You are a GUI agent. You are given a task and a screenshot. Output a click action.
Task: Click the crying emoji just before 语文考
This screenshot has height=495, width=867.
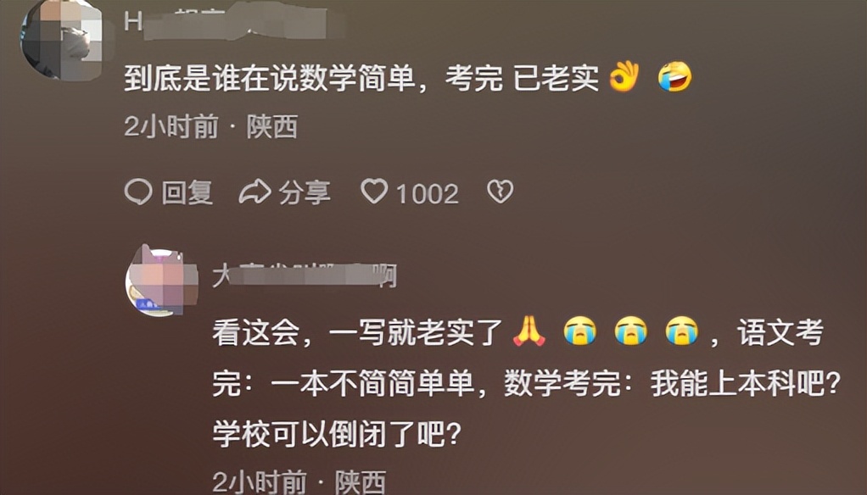pos(681,331)
